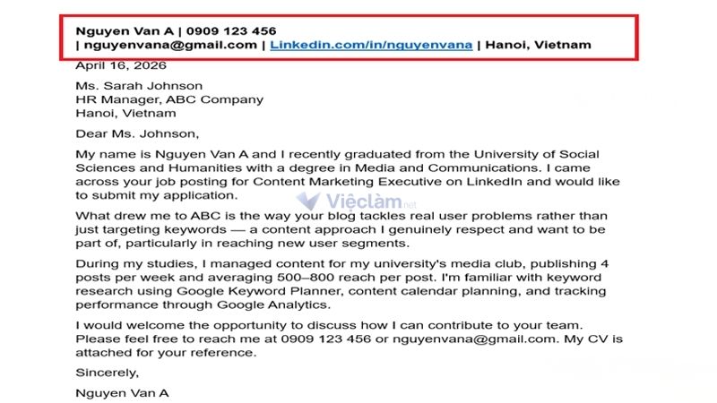
Task: Click the date April 16, 2026
Action: pos(121,65)
